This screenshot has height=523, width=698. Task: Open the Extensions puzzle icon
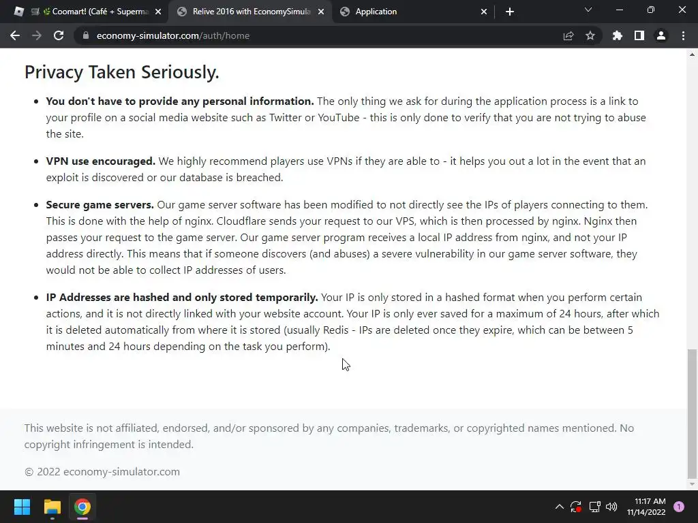pos(618,35)
